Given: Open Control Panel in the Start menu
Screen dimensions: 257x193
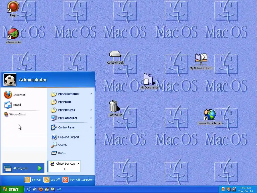Looking at the screenshot, I should 71,127.
